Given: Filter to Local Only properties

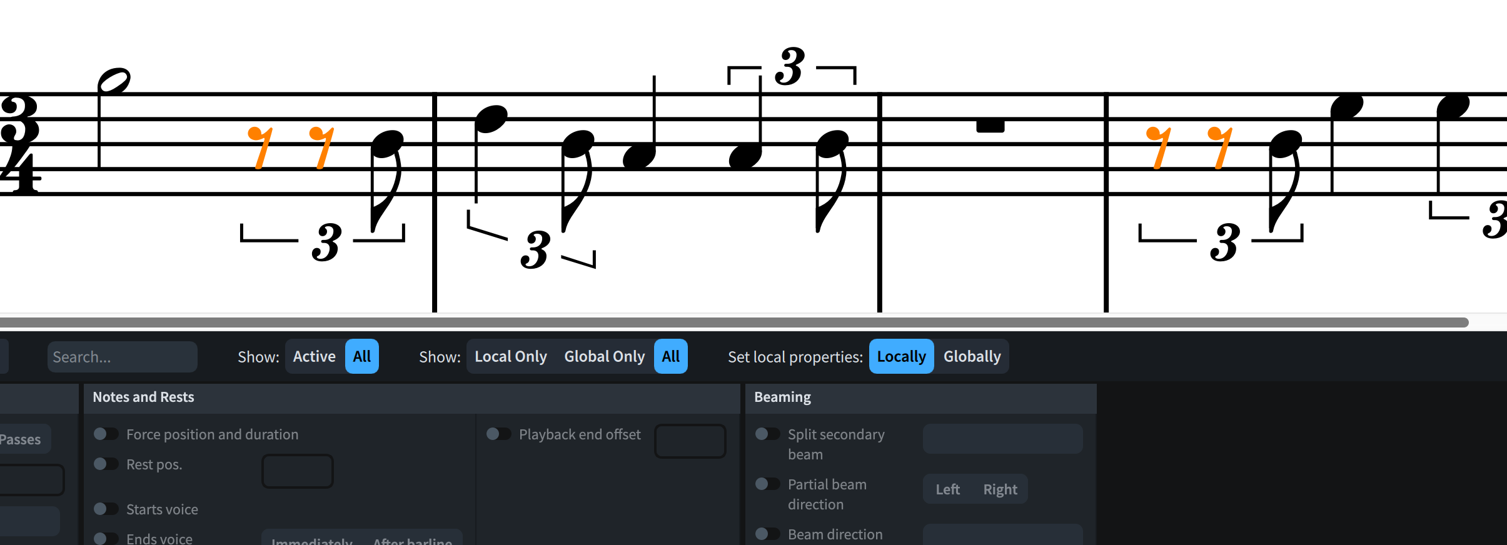Looking at the screenshot, I should tap(510, 356).
